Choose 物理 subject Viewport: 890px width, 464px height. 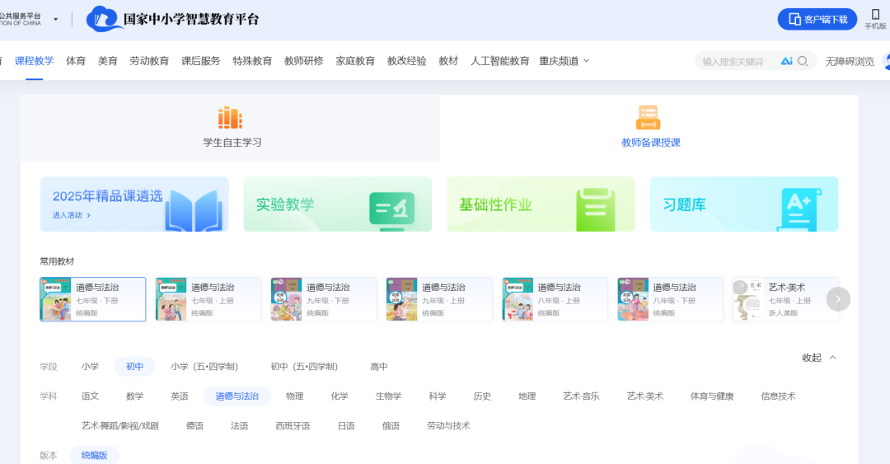coord(294,396)
